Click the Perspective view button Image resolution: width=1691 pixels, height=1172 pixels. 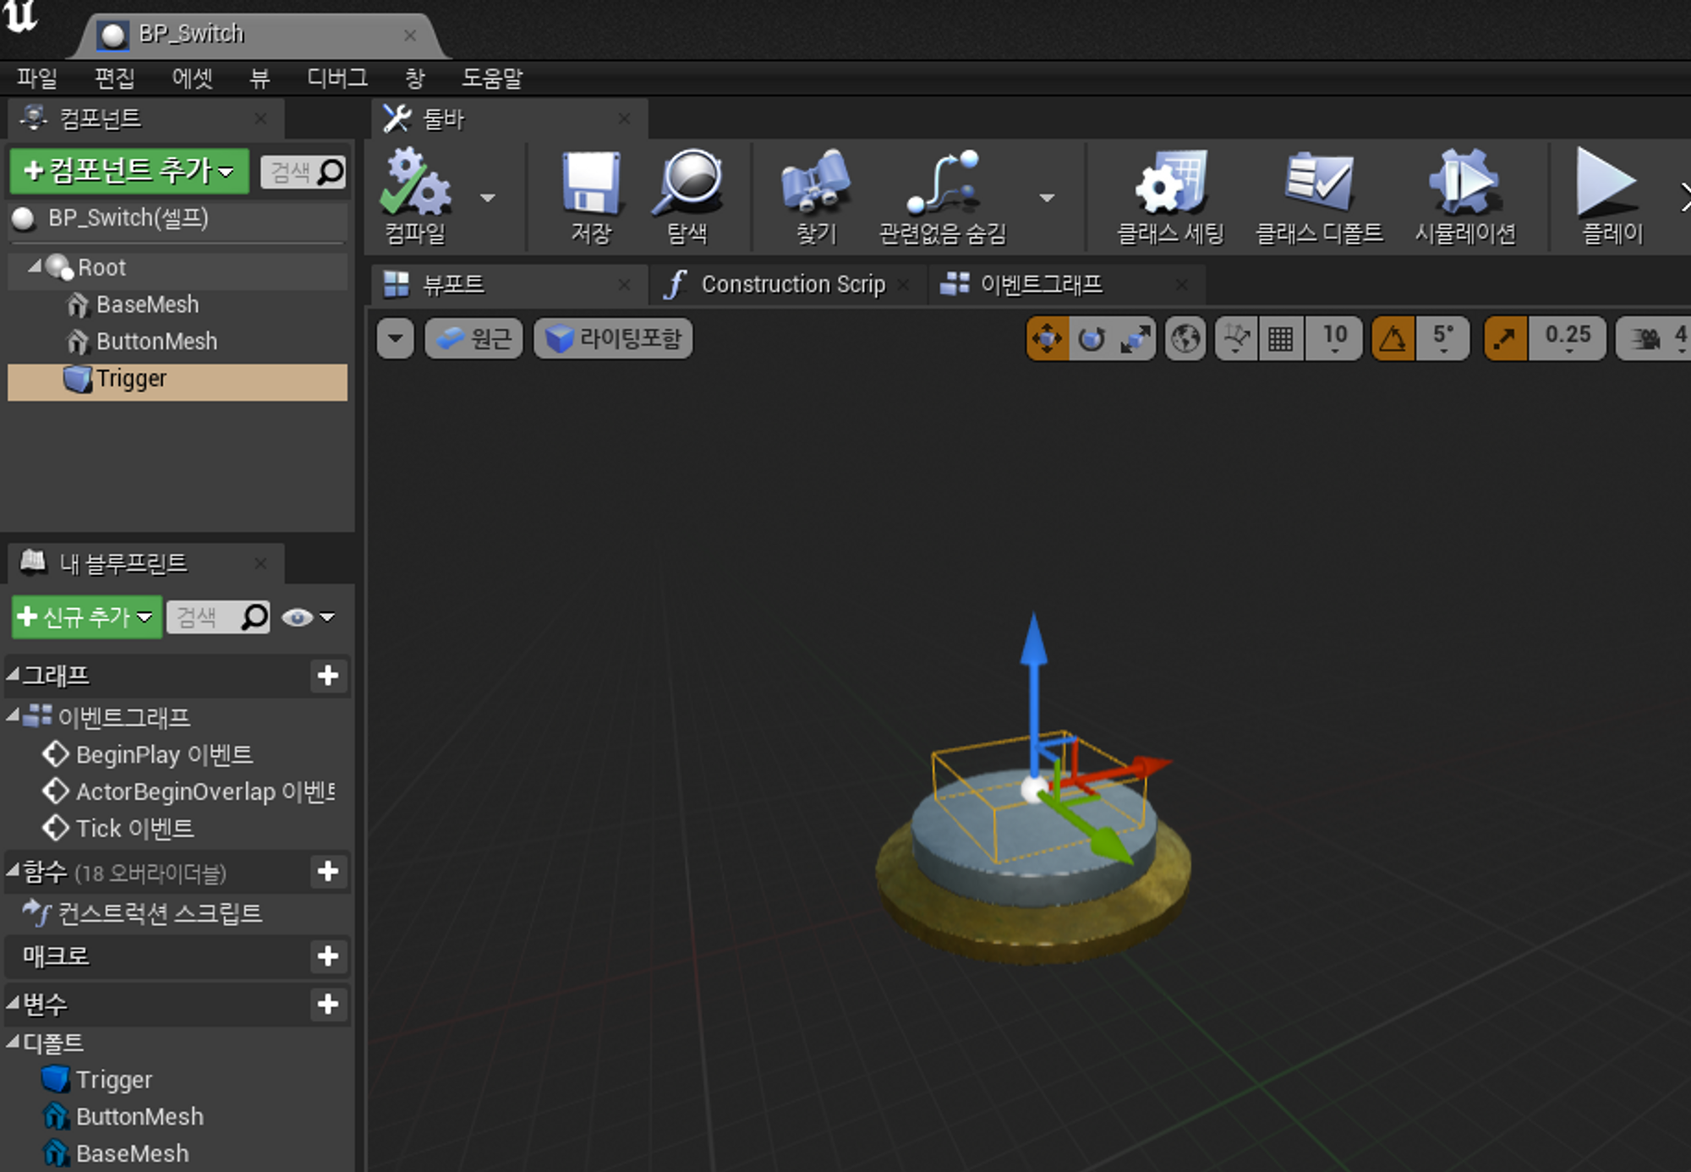[x=474, y=339]
